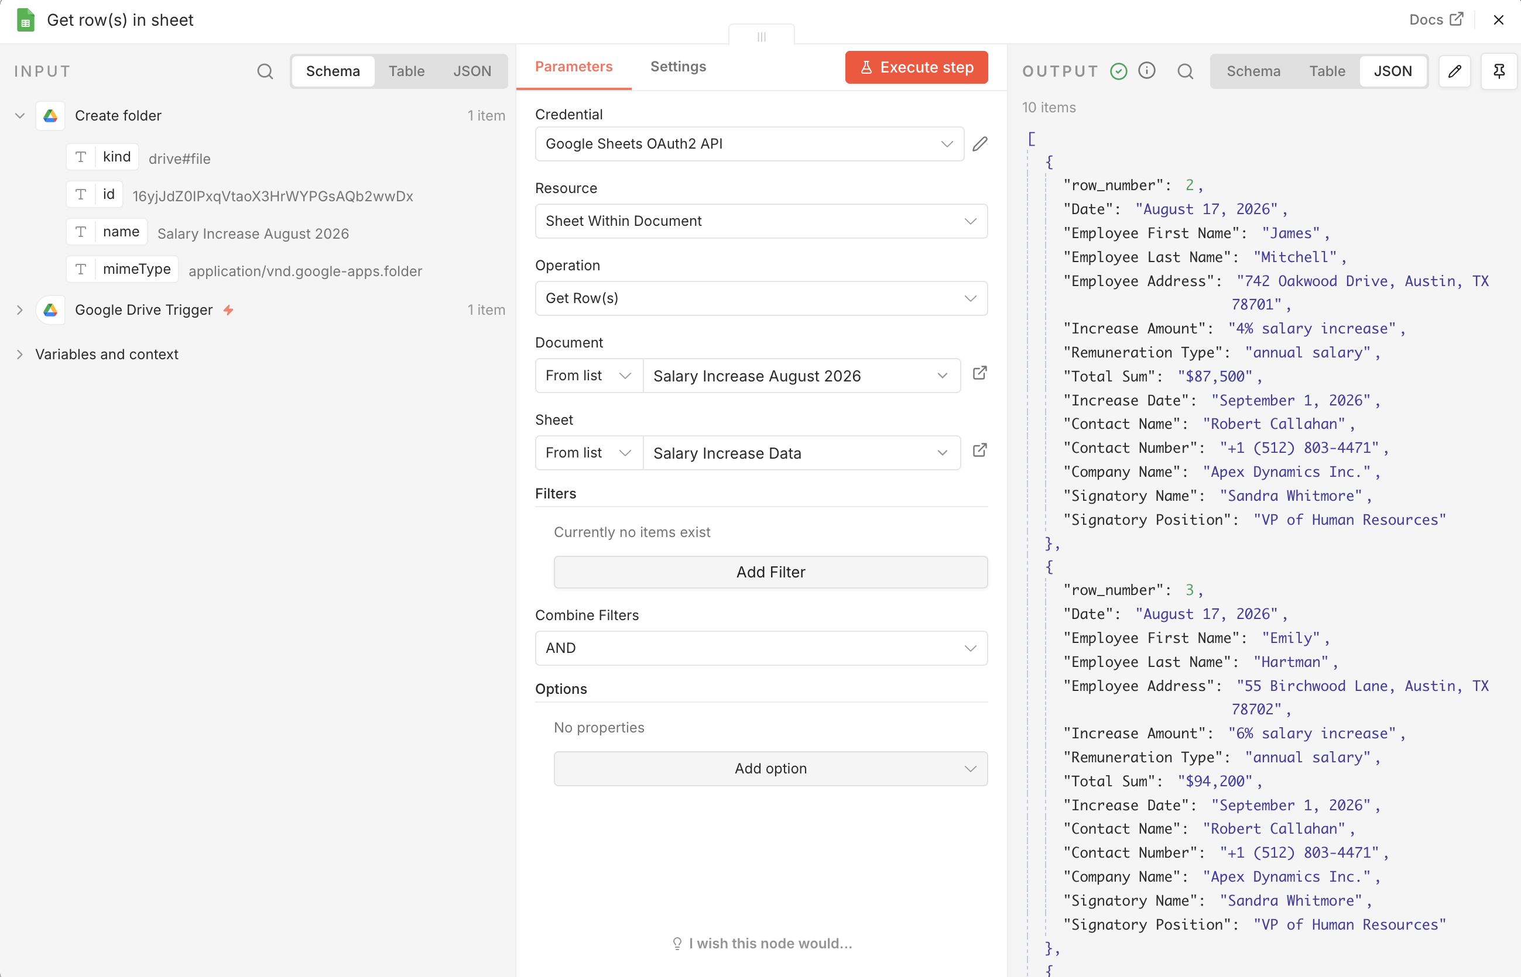Open the sheet external link icon
1521x977 pixels.
tap(979, 450)
